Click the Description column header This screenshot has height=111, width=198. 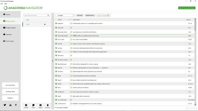tap(76, 20)
